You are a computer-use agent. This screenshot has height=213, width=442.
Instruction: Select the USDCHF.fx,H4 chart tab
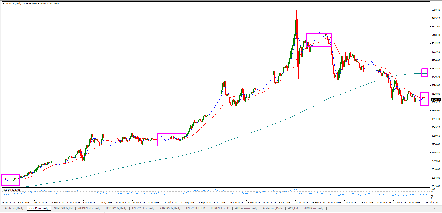[x=196, y=208]
